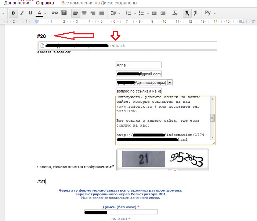Click up arrow of message textarea scrollbar
The height and width of the screenshot is (221, 257).
click(213, 99)
